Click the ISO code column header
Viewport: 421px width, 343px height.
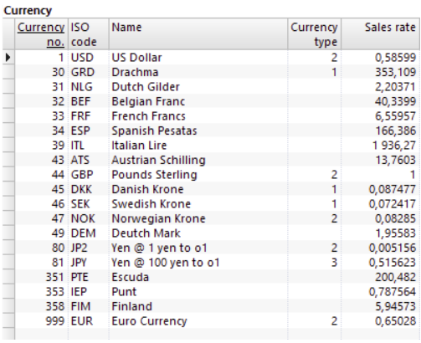click(x=89, y=34)
